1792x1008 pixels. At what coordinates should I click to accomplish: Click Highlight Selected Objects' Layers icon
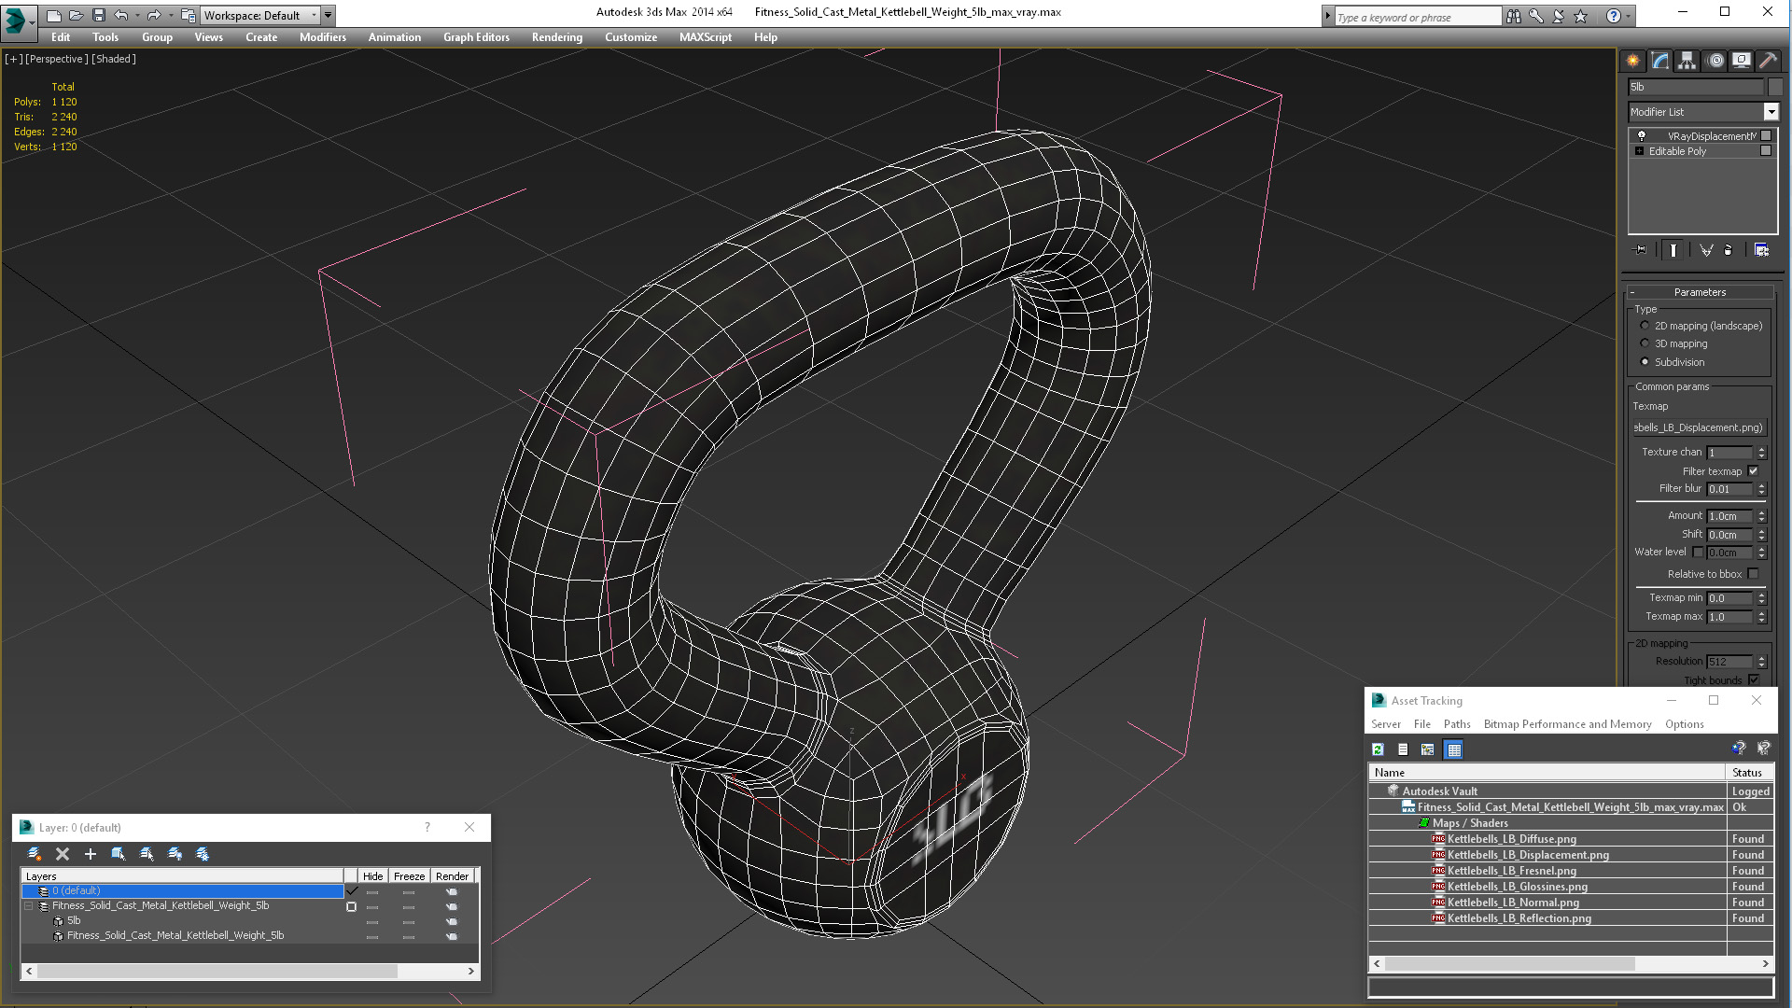click(147, 854)
